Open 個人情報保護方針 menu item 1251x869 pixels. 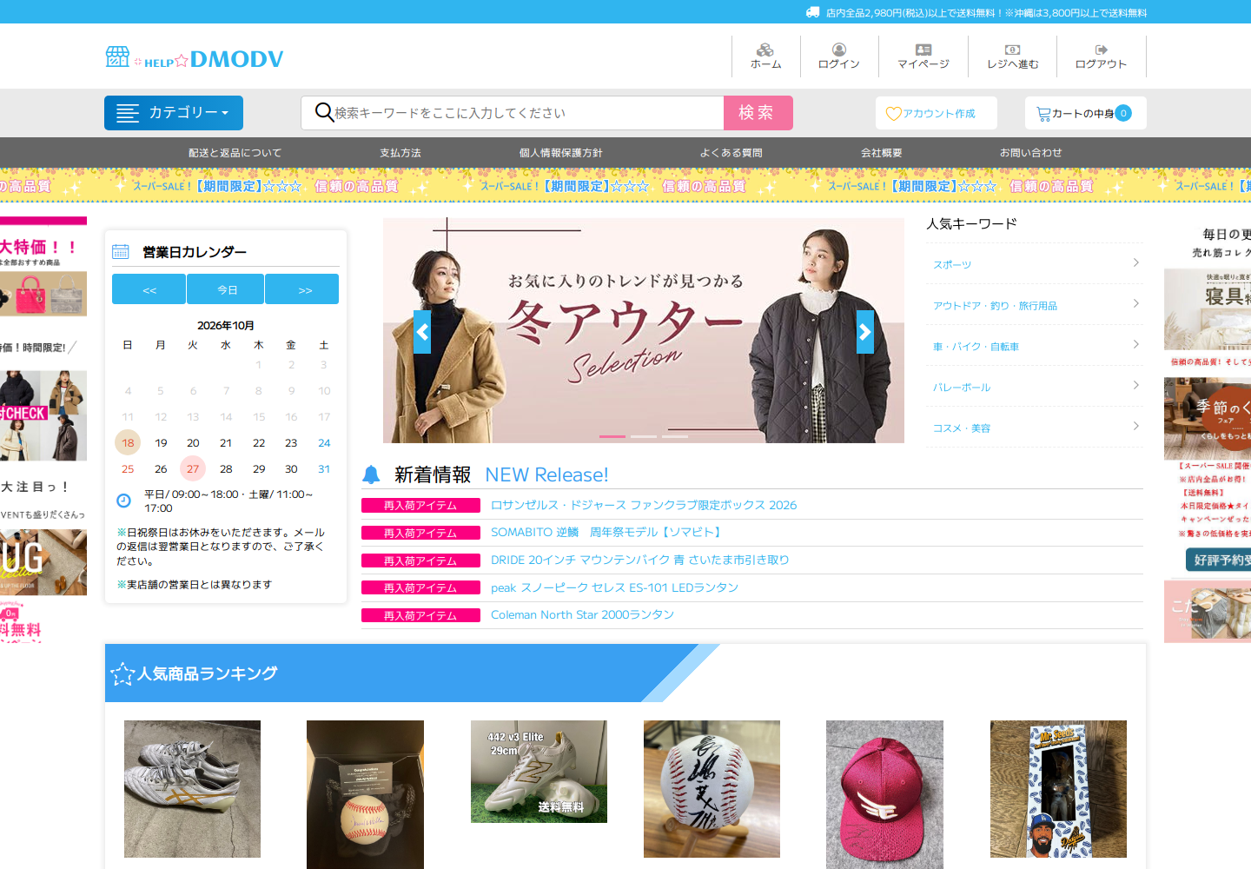561,153
